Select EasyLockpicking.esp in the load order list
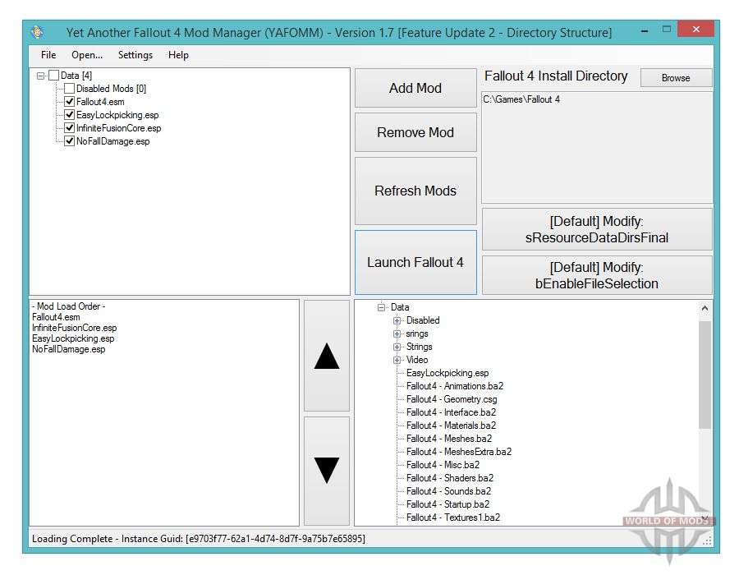The image size is (739, 575). click(73, 339)
